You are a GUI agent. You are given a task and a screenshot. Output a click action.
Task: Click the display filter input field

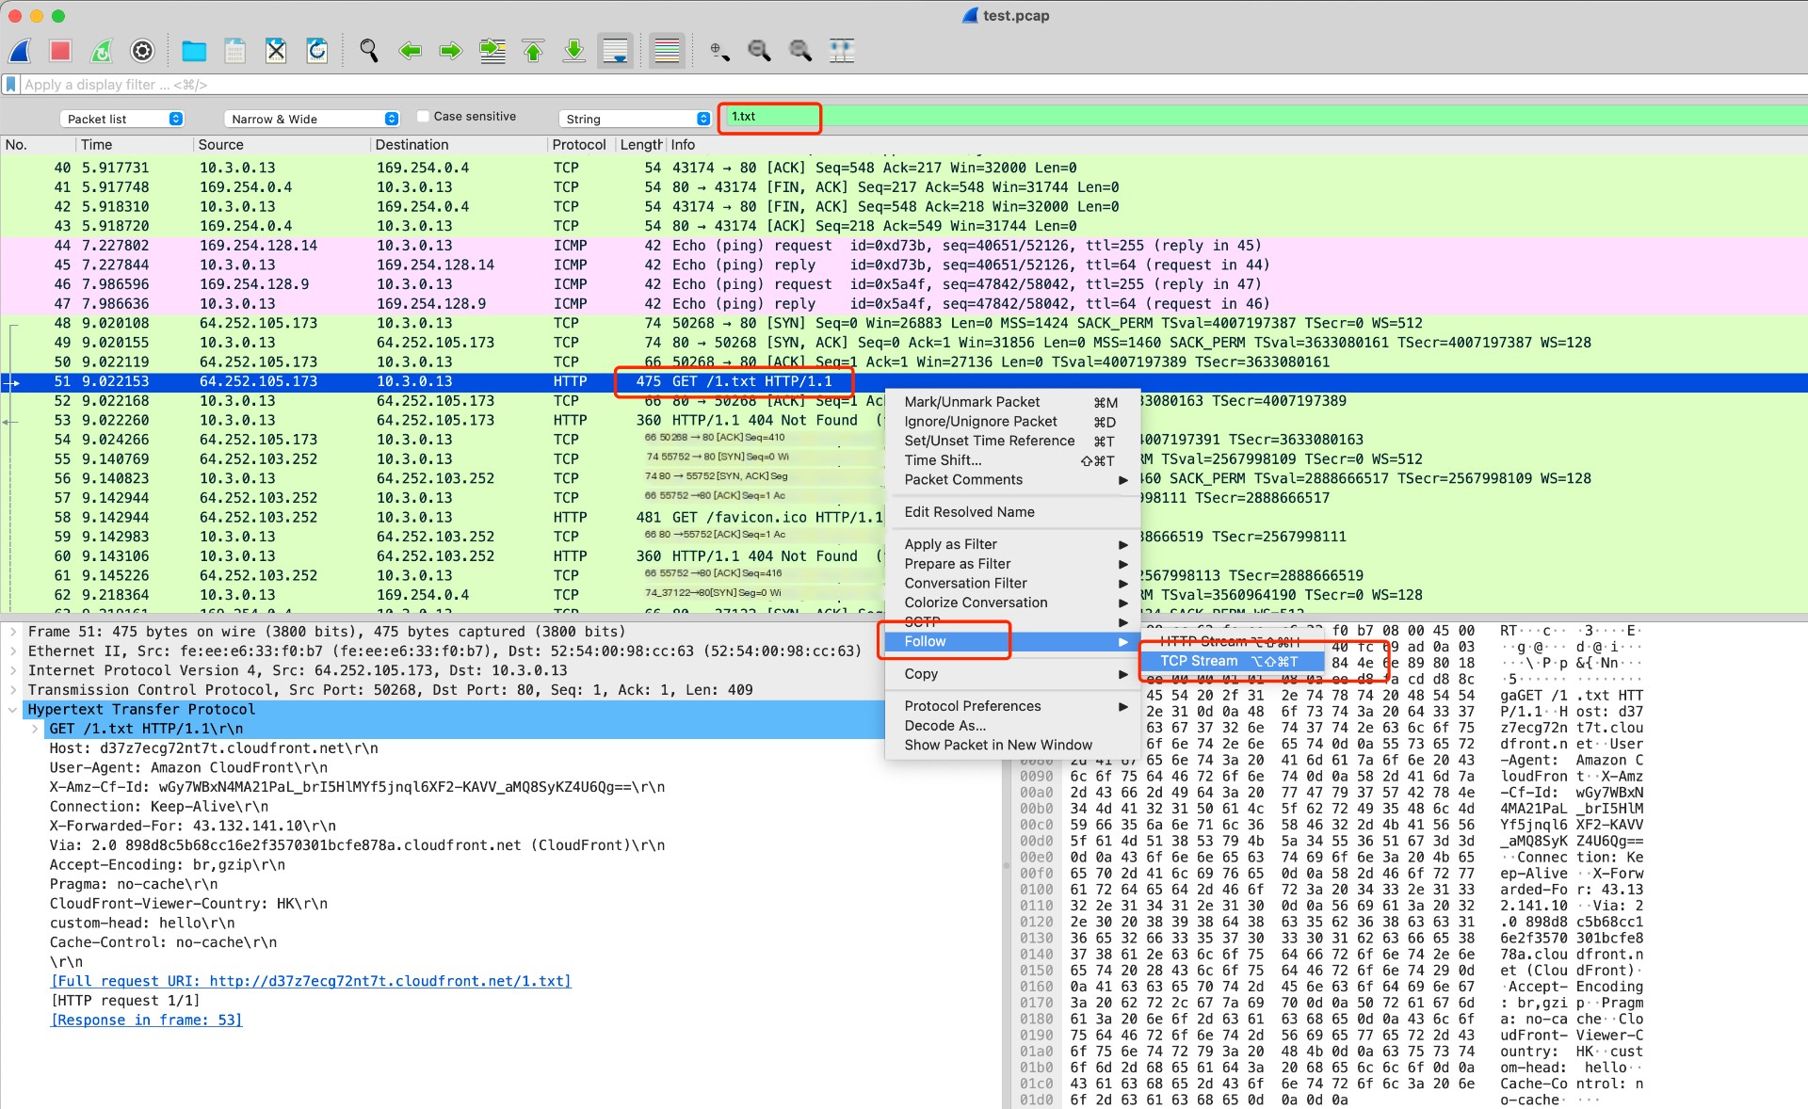click(912, 85)
